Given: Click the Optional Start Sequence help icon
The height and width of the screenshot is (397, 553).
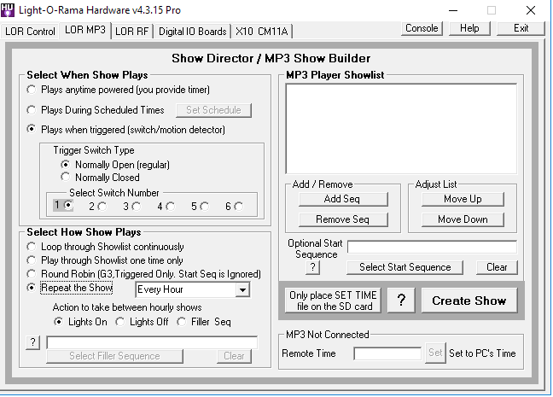Looking at the screenshot, I should point(312,267).
